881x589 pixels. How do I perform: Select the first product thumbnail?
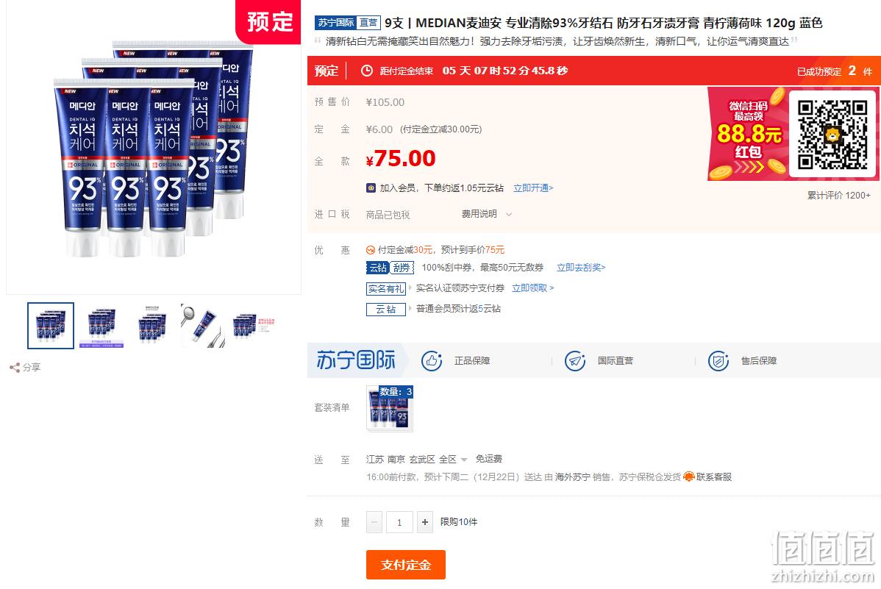pyautogui.click(x=51, y=326)
